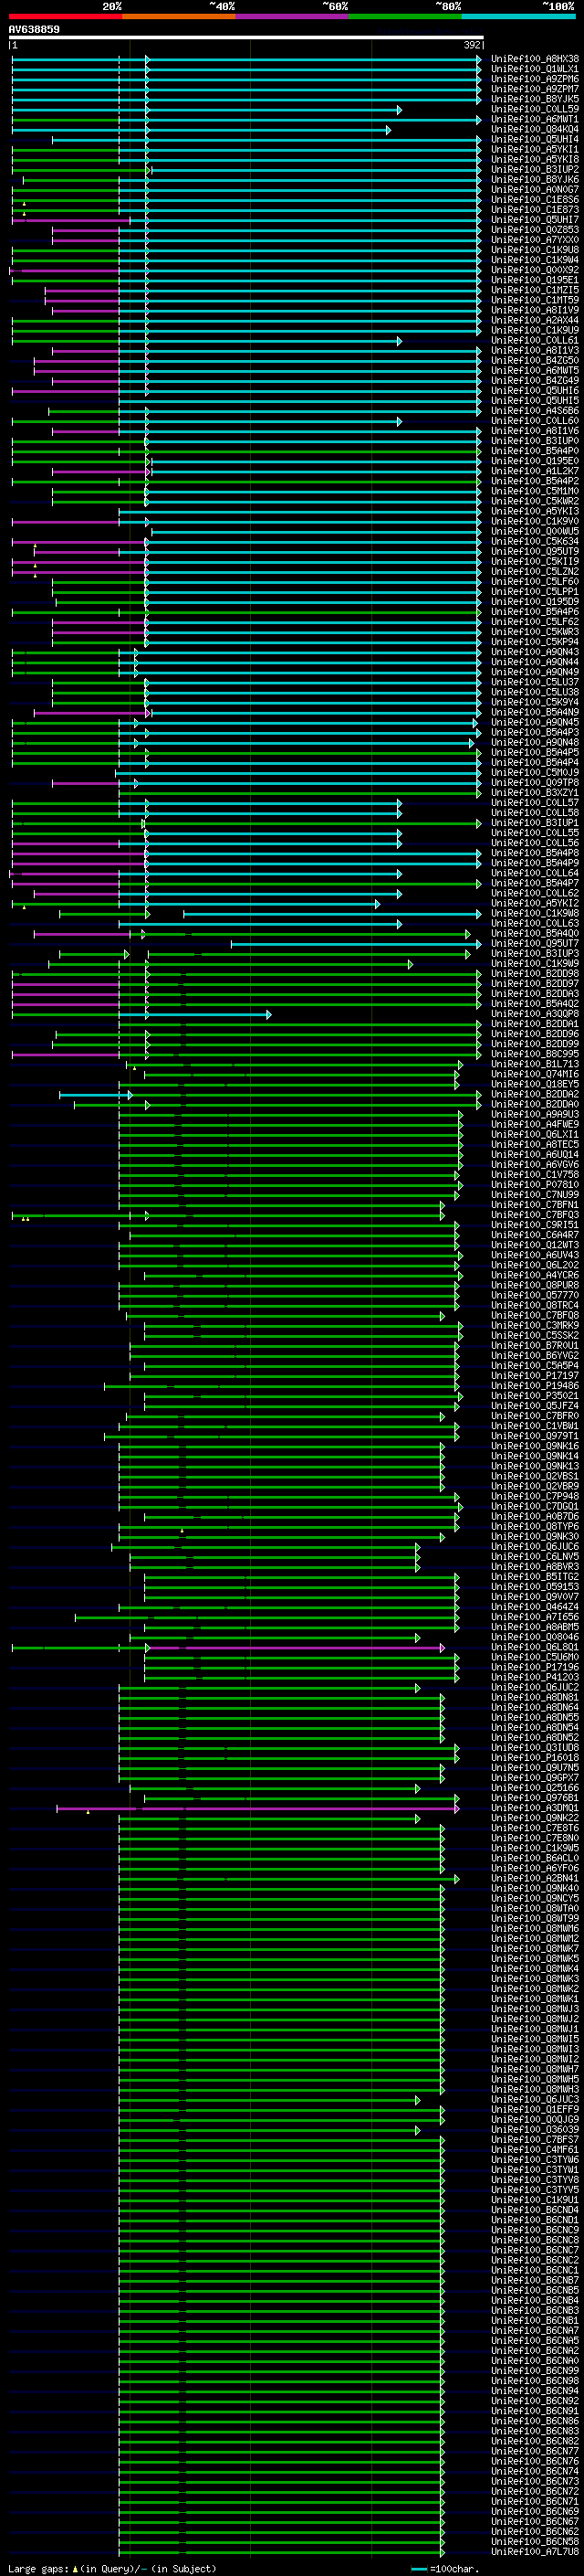Open UniRef100_B4ZG50 entry
Image resolution: width=584 pixels, height=2576 pixels.
point(535,361)
